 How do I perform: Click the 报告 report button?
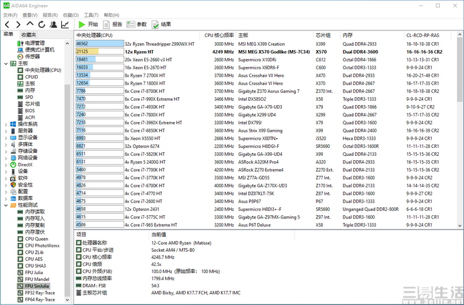click(113, 25)
